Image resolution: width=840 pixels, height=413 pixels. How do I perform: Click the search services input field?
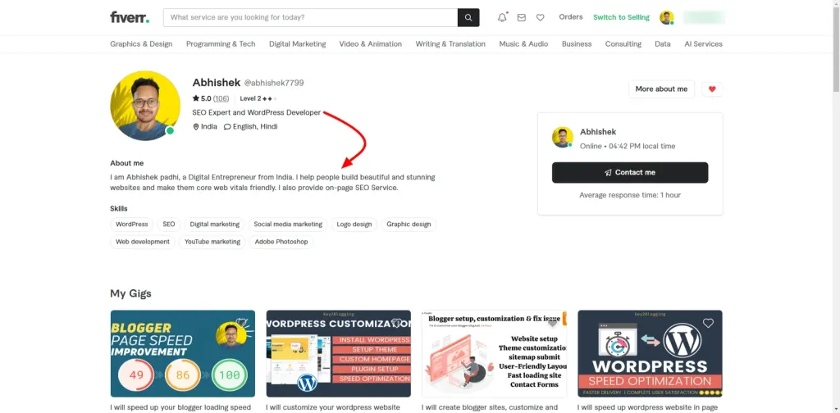pos(310,17)
